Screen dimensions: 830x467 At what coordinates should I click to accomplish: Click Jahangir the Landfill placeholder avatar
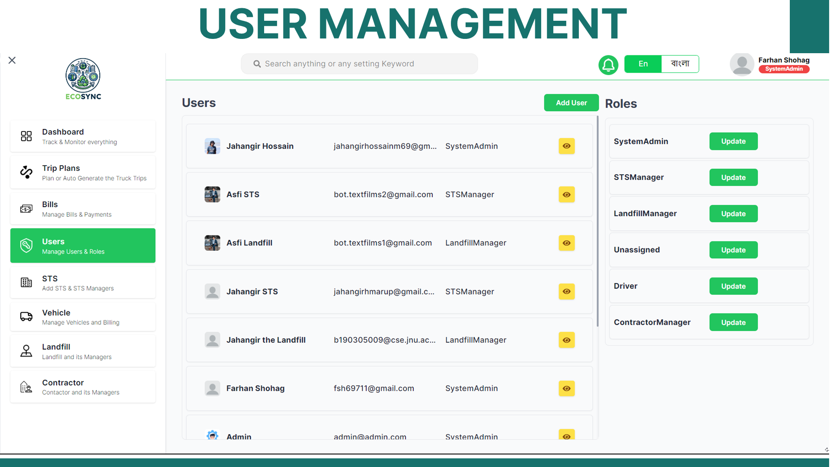(x=212, y=340)
